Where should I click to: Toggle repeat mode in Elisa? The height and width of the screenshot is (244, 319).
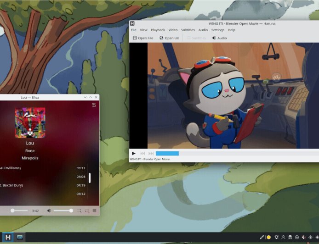[87, 211]
